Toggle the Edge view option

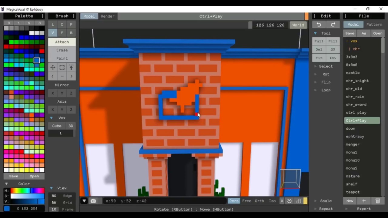68,196
